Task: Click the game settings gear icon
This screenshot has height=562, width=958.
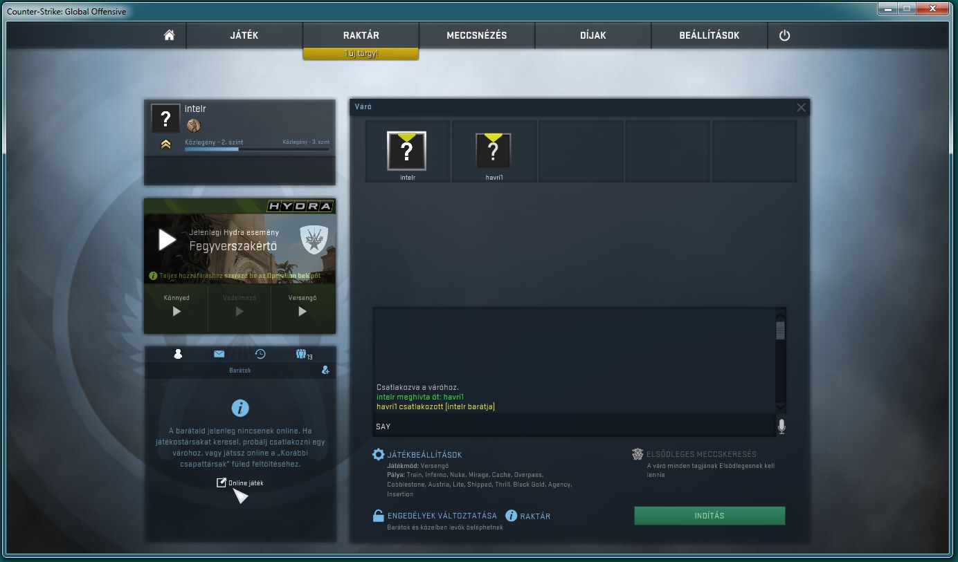Action: (x=378, y=454)
